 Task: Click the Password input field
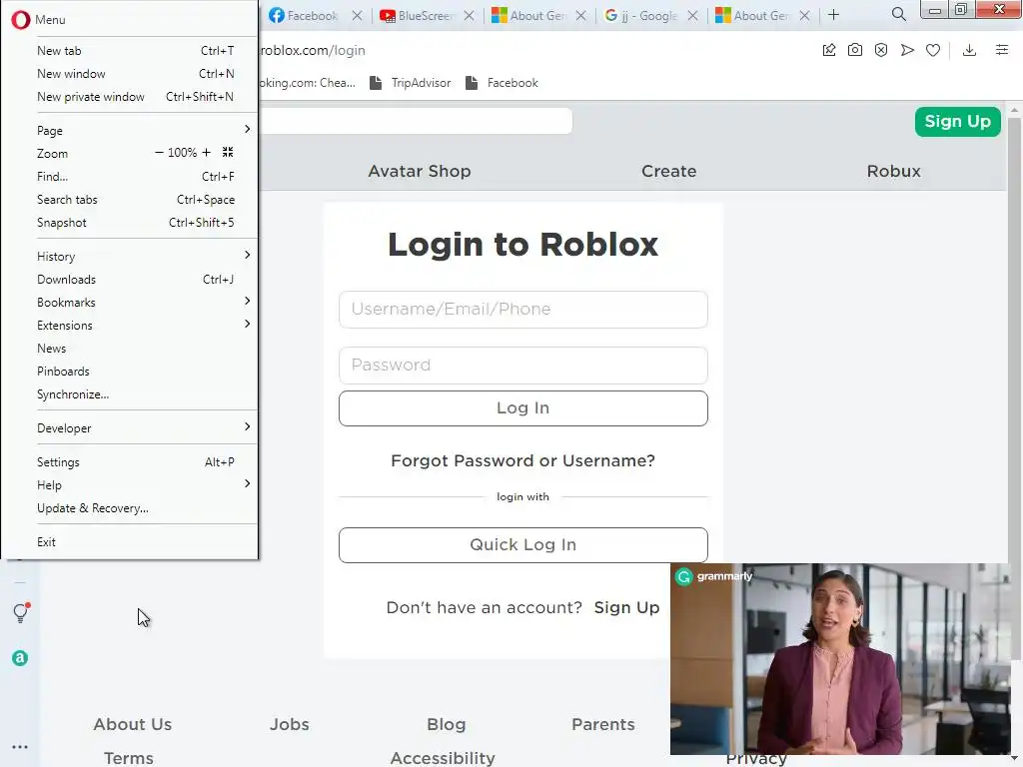pyautogui.click(x=523, y=366)
